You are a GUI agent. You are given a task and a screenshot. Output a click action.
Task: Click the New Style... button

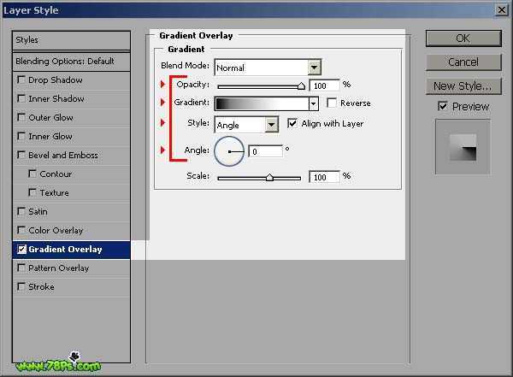point(463,86)
